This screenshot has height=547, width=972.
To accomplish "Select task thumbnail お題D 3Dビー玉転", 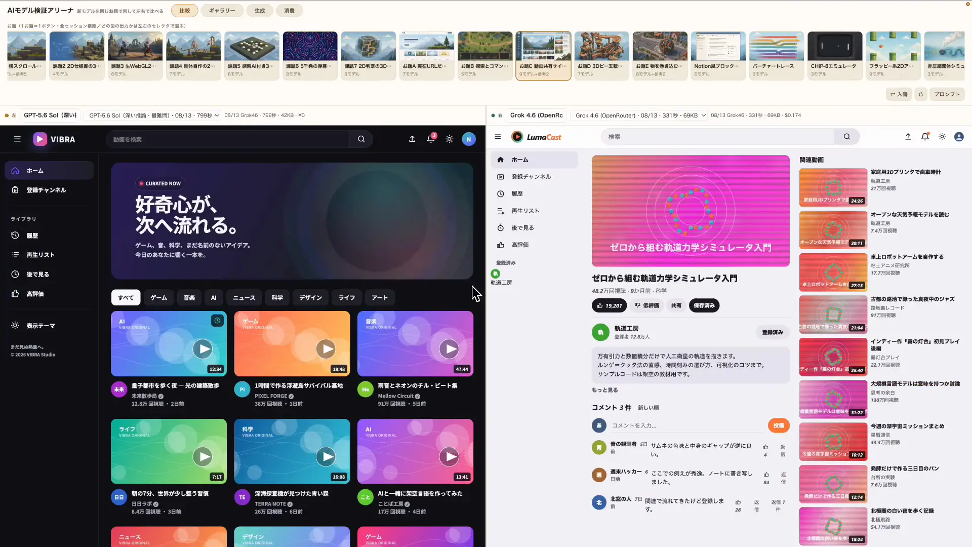I will tap(601, 55).
